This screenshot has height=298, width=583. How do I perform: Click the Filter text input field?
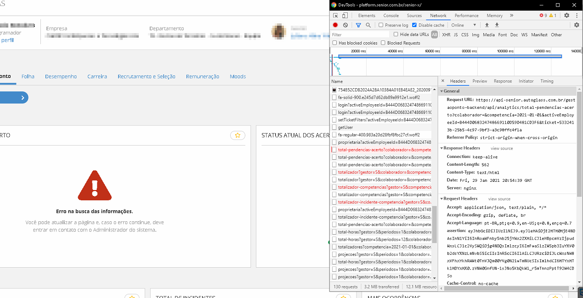click(x=358, y=35)
